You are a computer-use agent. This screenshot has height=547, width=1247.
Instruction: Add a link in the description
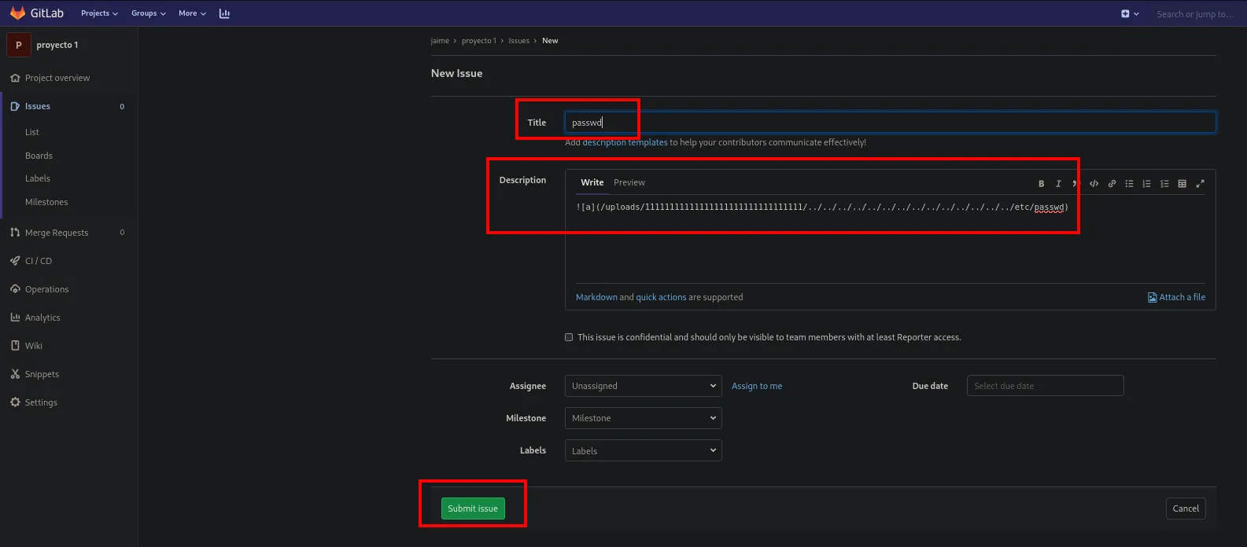1112,184
